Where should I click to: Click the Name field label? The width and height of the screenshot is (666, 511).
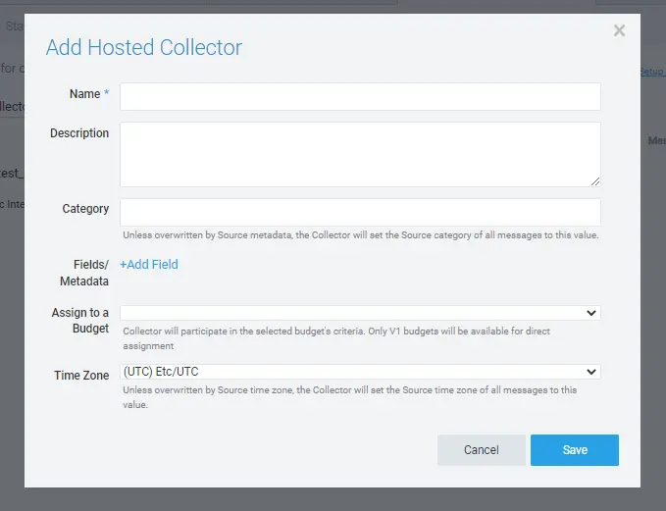point(84,94)
